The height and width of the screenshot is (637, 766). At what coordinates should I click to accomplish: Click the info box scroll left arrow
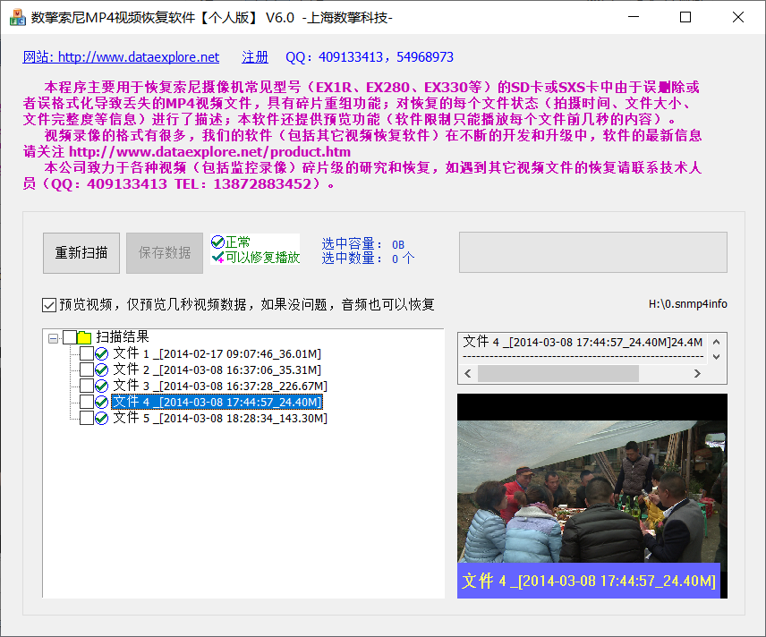468,374
